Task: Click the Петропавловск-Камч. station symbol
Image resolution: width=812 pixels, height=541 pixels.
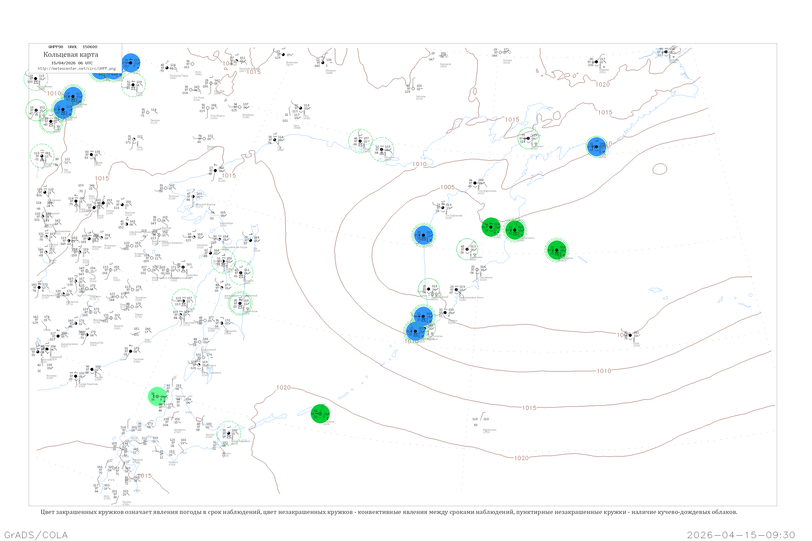Action: click(456, 290)
